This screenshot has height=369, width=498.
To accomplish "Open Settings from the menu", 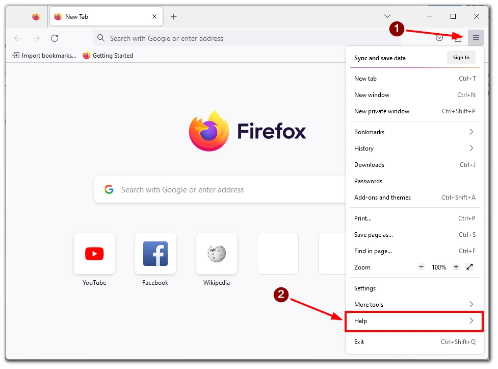I will (415, 288).
